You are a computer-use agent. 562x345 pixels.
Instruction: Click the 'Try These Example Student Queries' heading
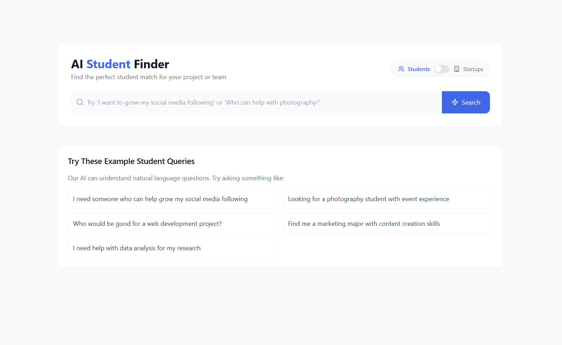[131, 162]
